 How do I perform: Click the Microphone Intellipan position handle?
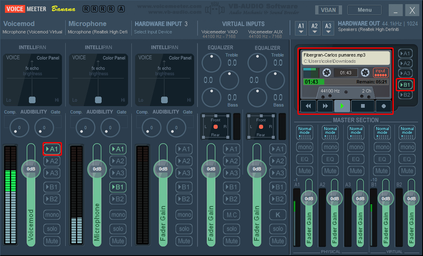point(98,100)
